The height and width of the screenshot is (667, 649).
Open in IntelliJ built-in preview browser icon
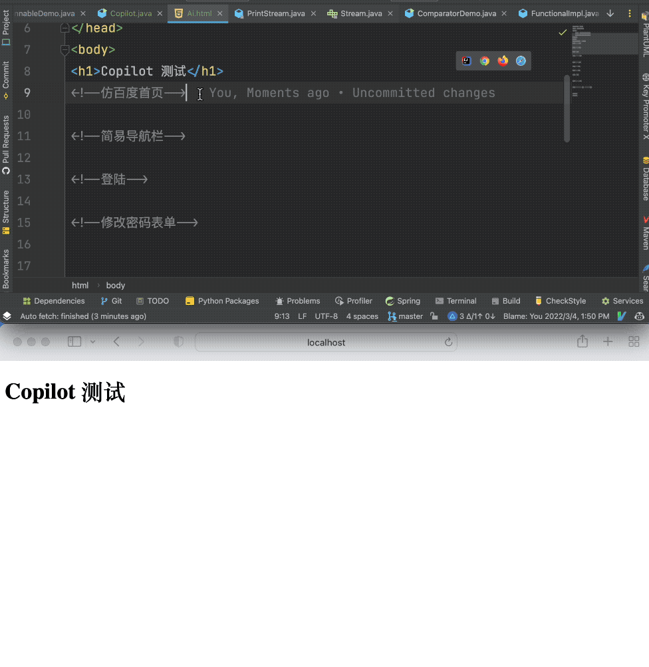coord(467,61)
